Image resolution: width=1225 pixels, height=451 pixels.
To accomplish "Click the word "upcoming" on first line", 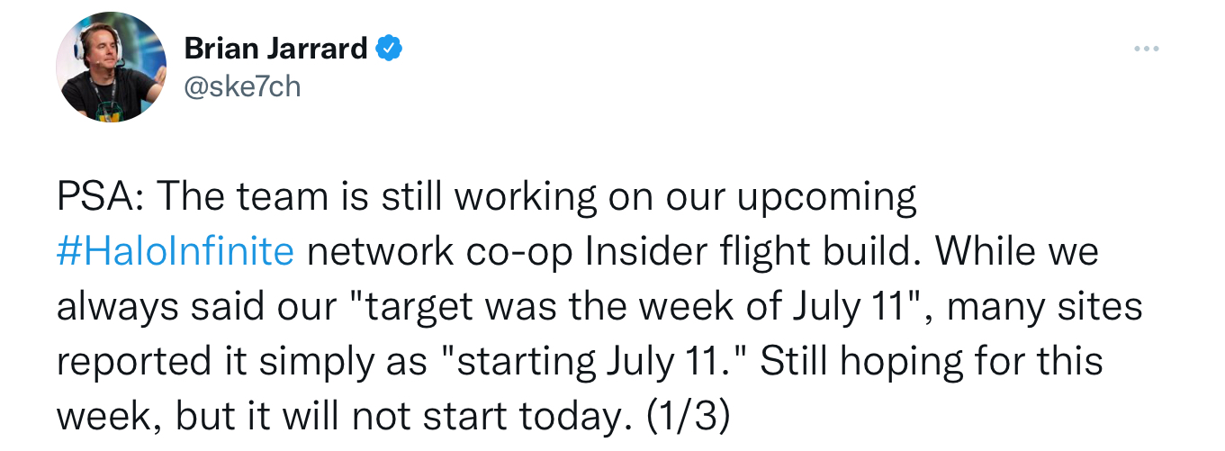I will (x=827, y=198).
